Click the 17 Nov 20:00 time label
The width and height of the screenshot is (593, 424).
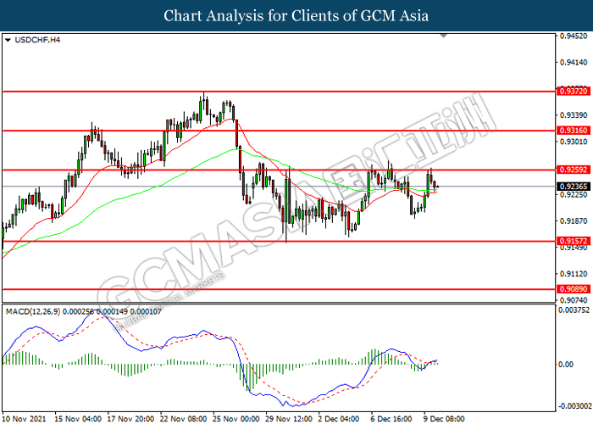coord(130,419)
